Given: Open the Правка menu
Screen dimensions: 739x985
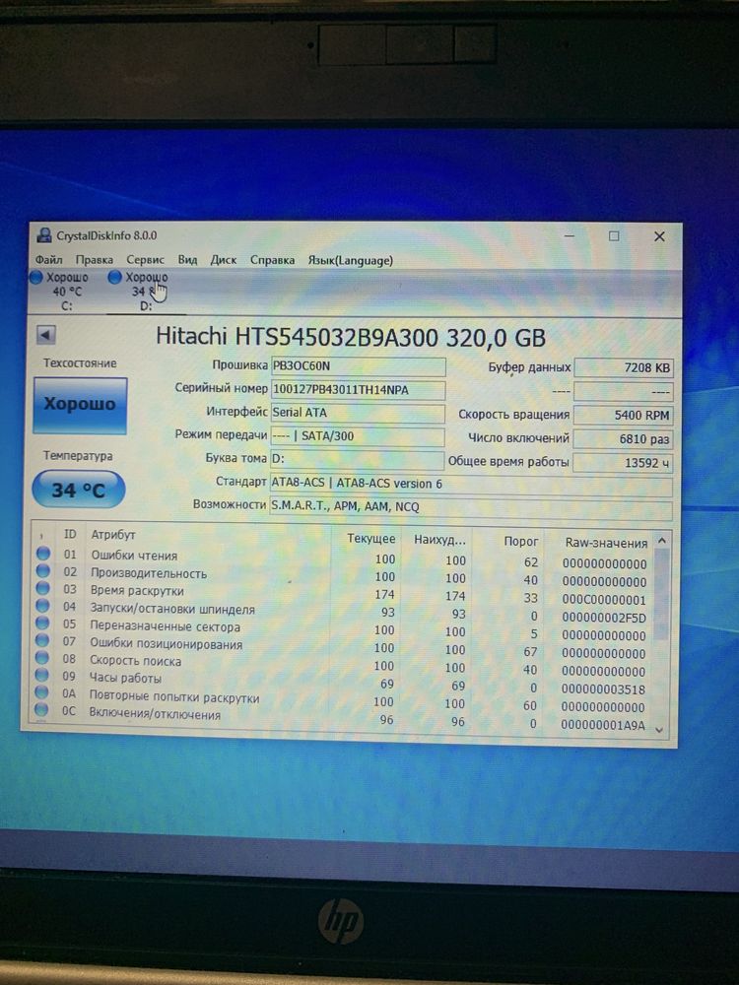Looking at the screenshot, I should pos(95,259).
